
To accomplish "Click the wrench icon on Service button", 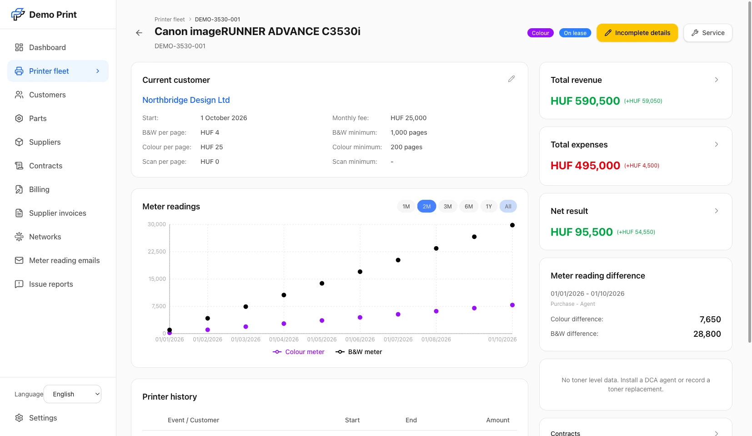I will 695,33.
